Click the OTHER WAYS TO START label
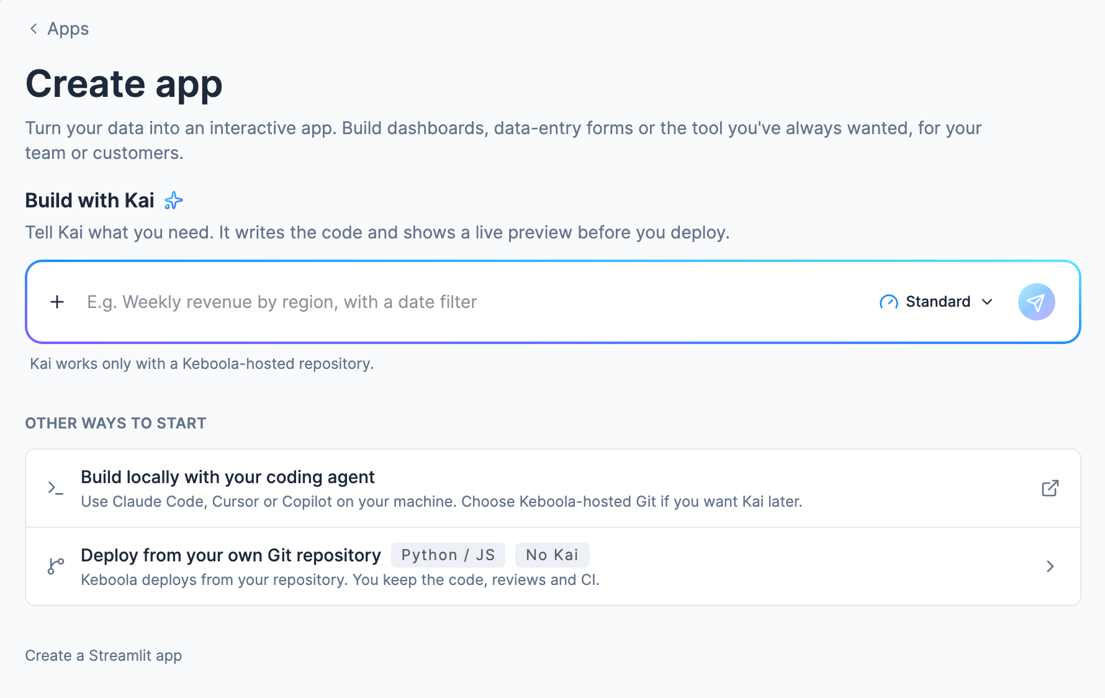This screenshot has height=698, width=1105. coord(115,424)
